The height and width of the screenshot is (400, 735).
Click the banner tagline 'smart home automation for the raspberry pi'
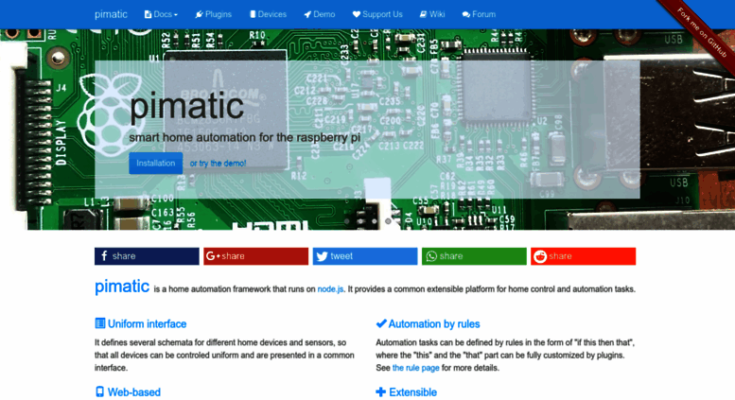tap(245, 138)
